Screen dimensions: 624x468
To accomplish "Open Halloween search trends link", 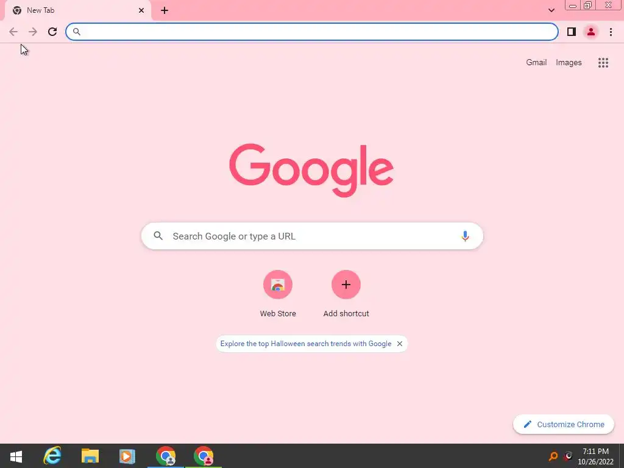I will 306,344.
